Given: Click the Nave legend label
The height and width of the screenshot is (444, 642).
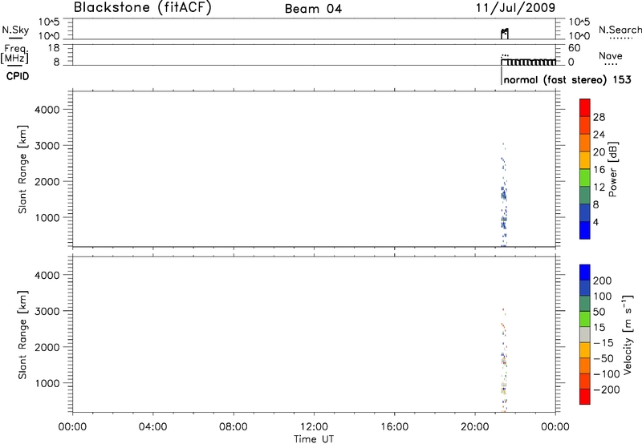Looking at the screenshot, I should [610, 56].
